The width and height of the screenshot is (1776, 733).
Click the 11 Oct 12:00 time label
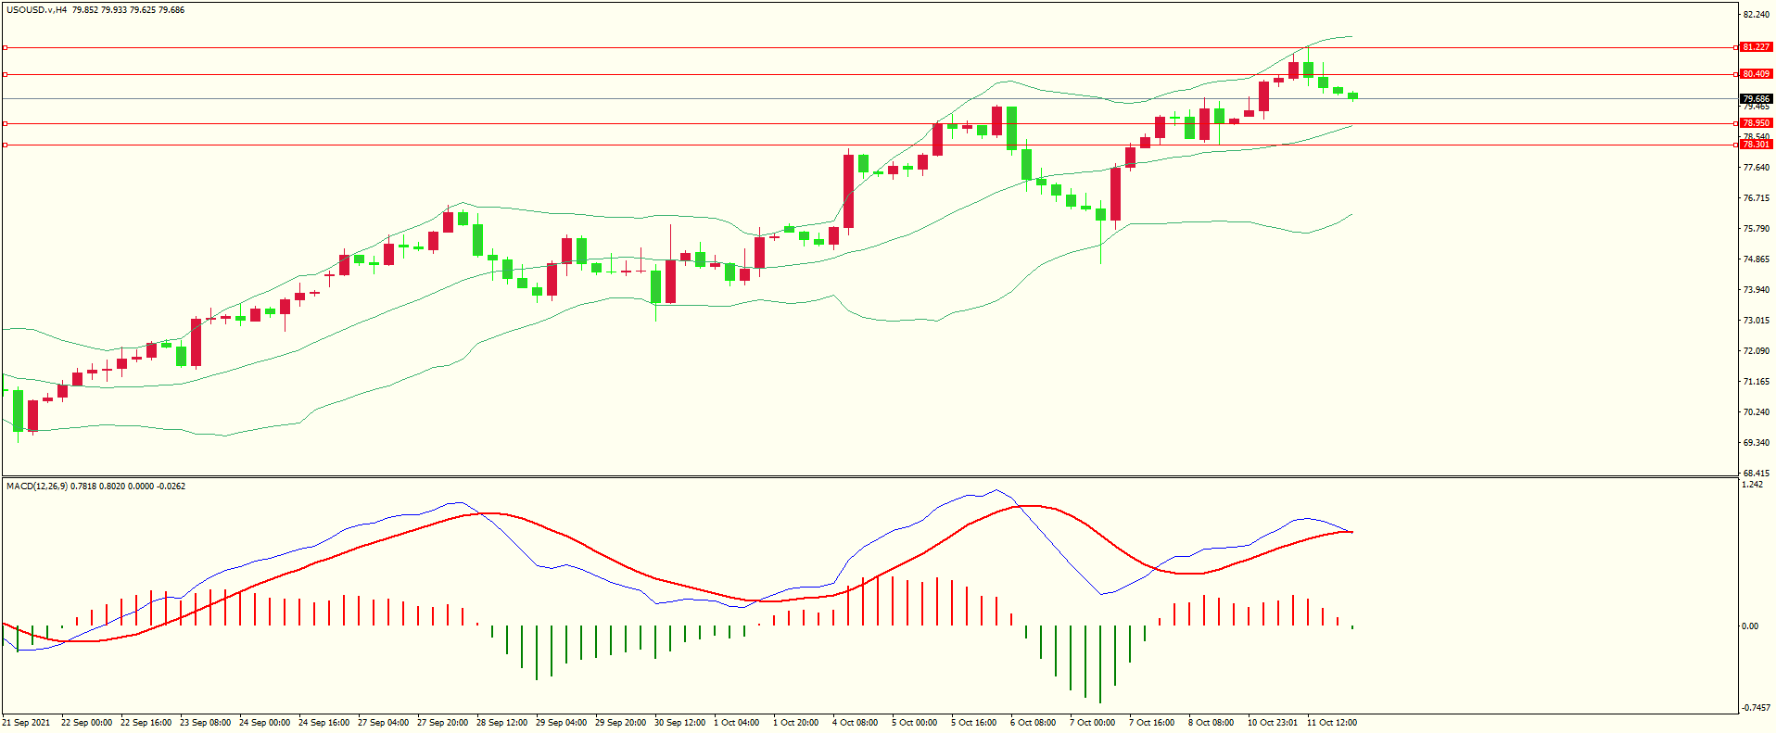pos(1331,723)
